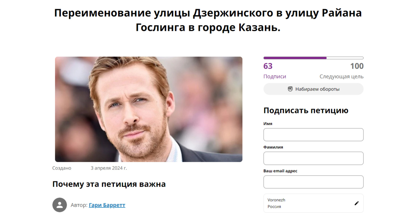Click the 63 signatures count
Image resolution: width=412 pixels, height=216 pixels.
pos(268,66)
